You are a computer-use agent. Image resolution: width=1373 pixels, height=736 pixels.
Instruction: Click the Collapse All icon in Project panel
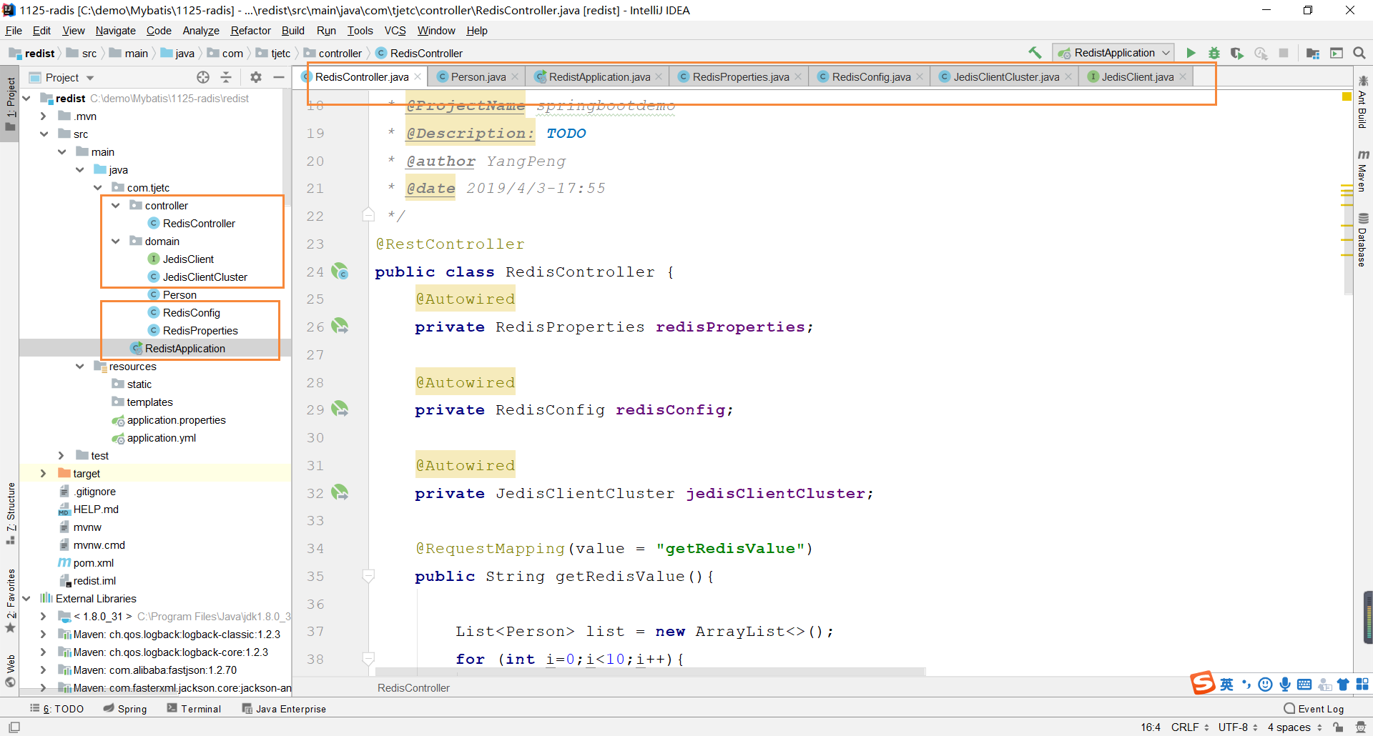pyautogui.click(x=226, y=77)
